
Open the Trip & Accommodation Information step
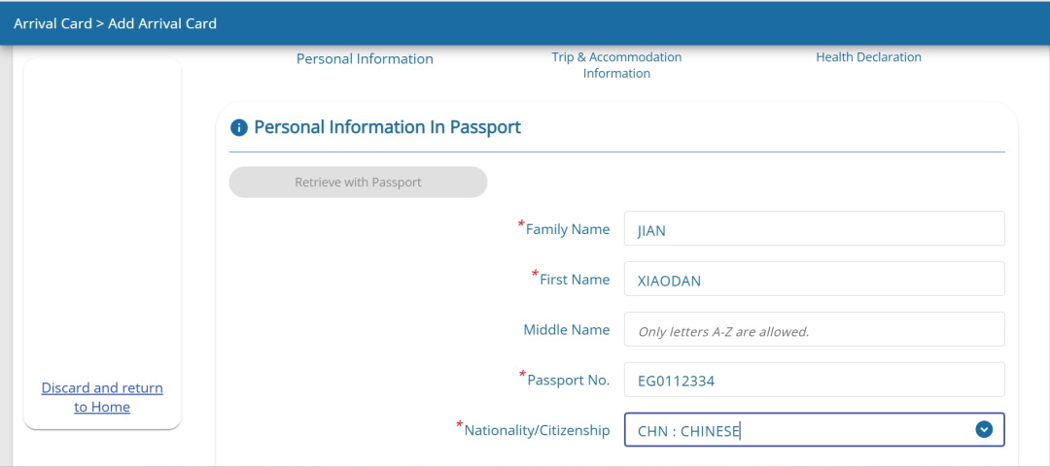click(x=616, y=65)
